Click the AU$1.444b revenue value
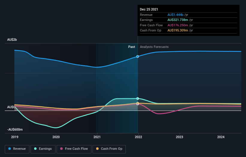This screenshot has height=157, width=246. point(175,15)
